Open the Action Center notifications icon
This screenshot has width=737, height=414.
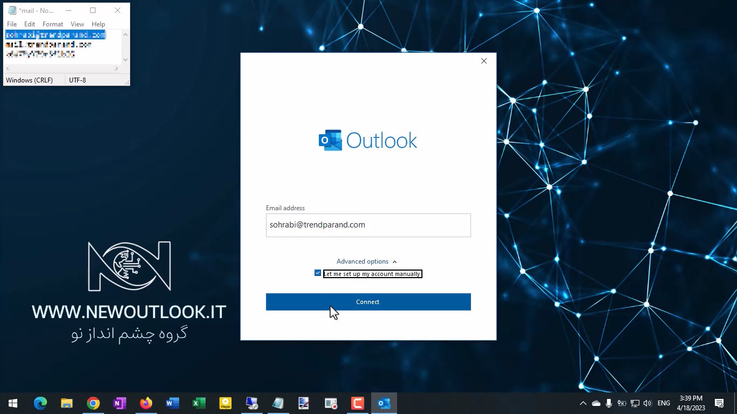(719, 403)
